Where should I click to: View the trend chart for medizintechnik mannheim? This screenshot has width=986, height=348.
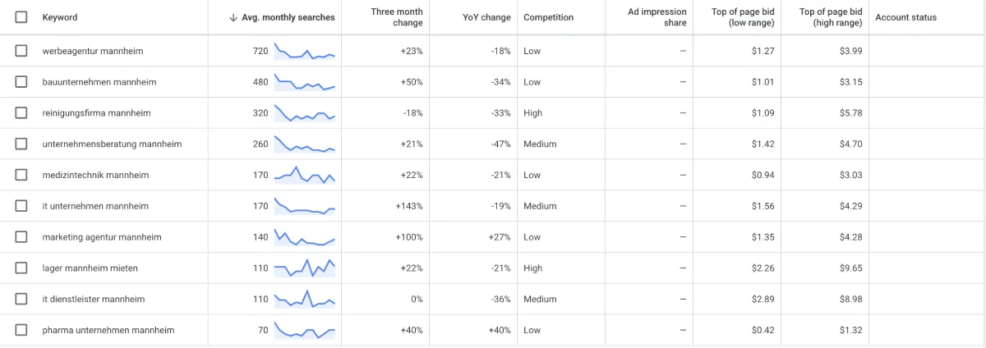(305, 175)
